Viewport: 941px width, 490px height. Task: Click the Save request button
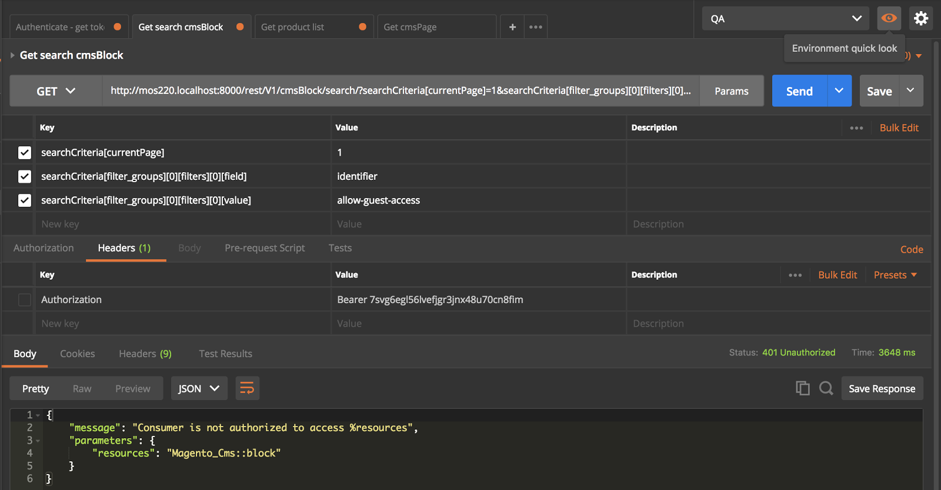[x=879, y=91]
